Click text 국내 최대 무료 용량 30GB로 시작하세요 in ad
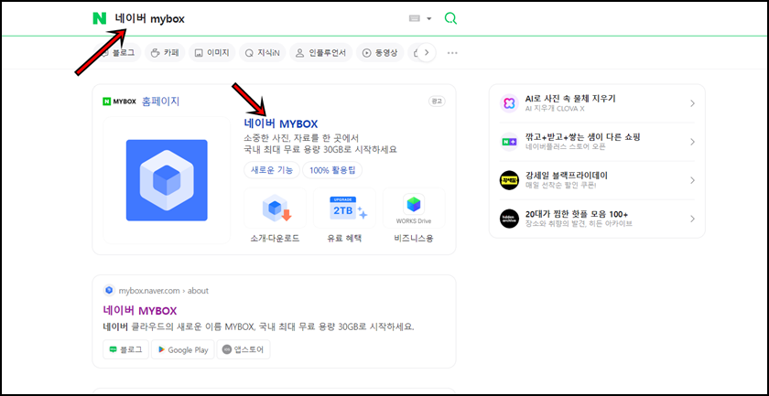769x396 pixels. point(320,149)
